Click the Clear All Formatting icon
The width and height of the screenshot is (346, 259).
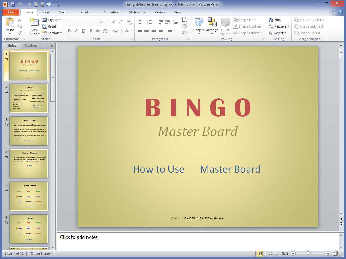point(130,22)
